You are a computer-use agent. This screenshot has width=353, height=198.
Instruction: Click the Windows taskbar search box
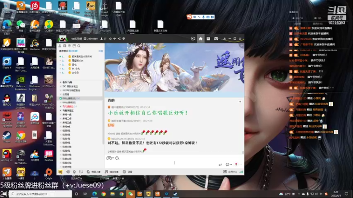tap(41, 194)
